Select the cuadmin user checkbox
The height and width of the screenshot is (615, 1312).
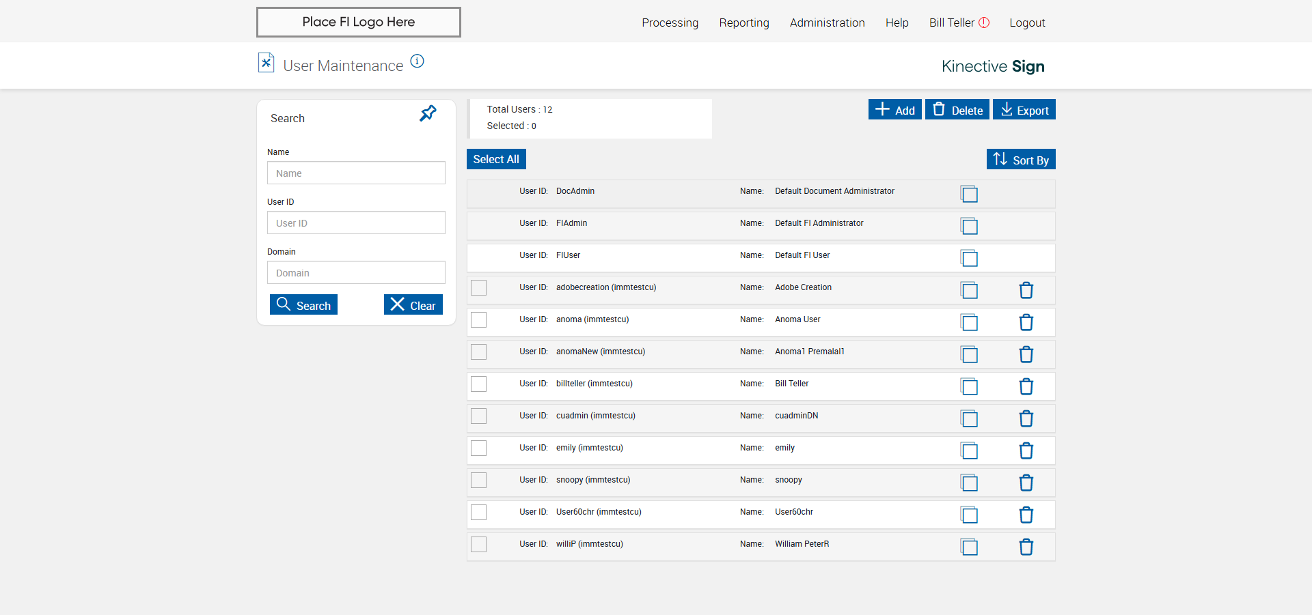coord(479,416)
